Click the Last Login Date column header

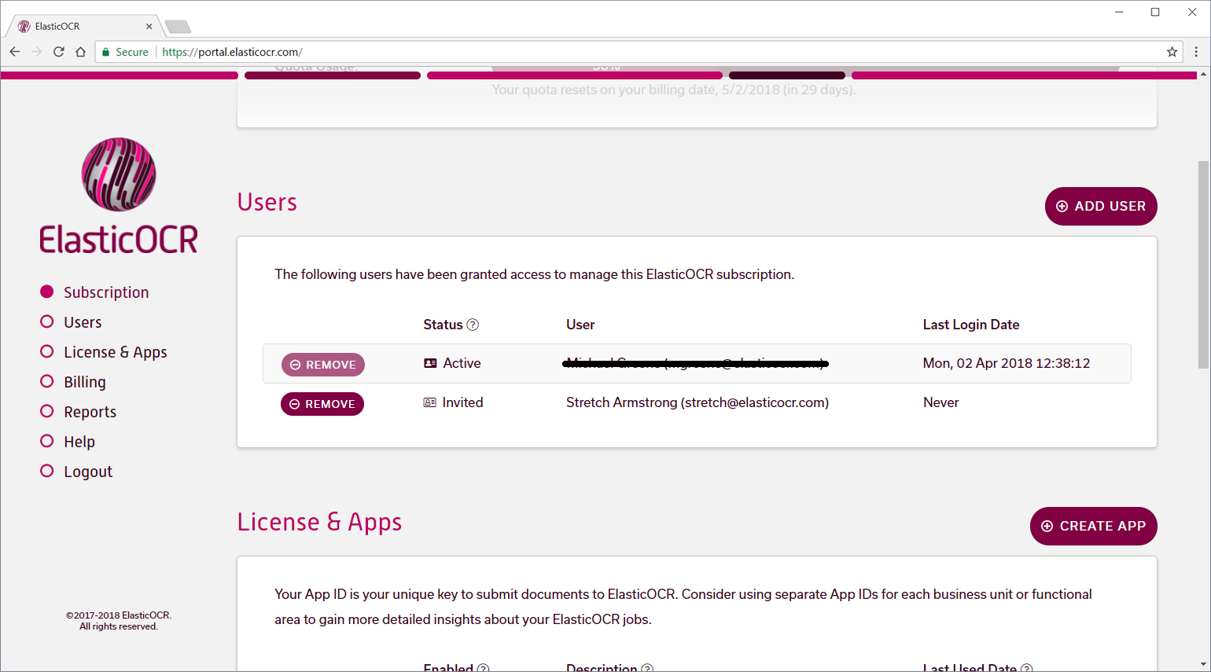(971, 325)
